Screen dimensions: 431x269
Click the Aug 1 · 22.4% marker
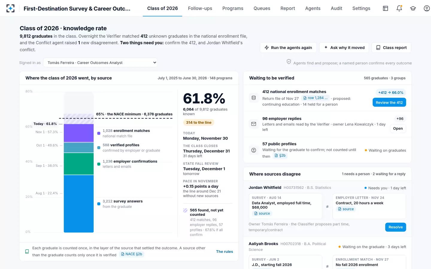47,193
